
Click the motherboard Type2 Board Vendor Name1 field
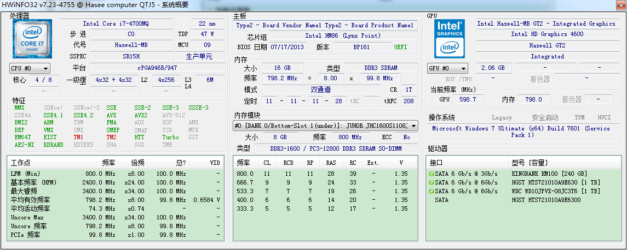point(325,25)
